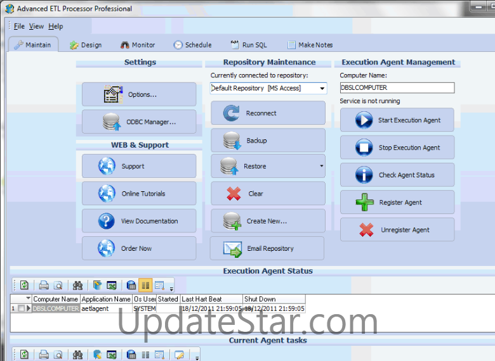The height and width of the screenshot is (361, 495).
Task: Click Create New... repository button
Action: [268, 221]
